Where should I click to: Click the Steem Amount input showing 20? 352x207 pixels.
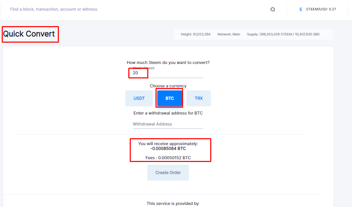tap(168, 73)
